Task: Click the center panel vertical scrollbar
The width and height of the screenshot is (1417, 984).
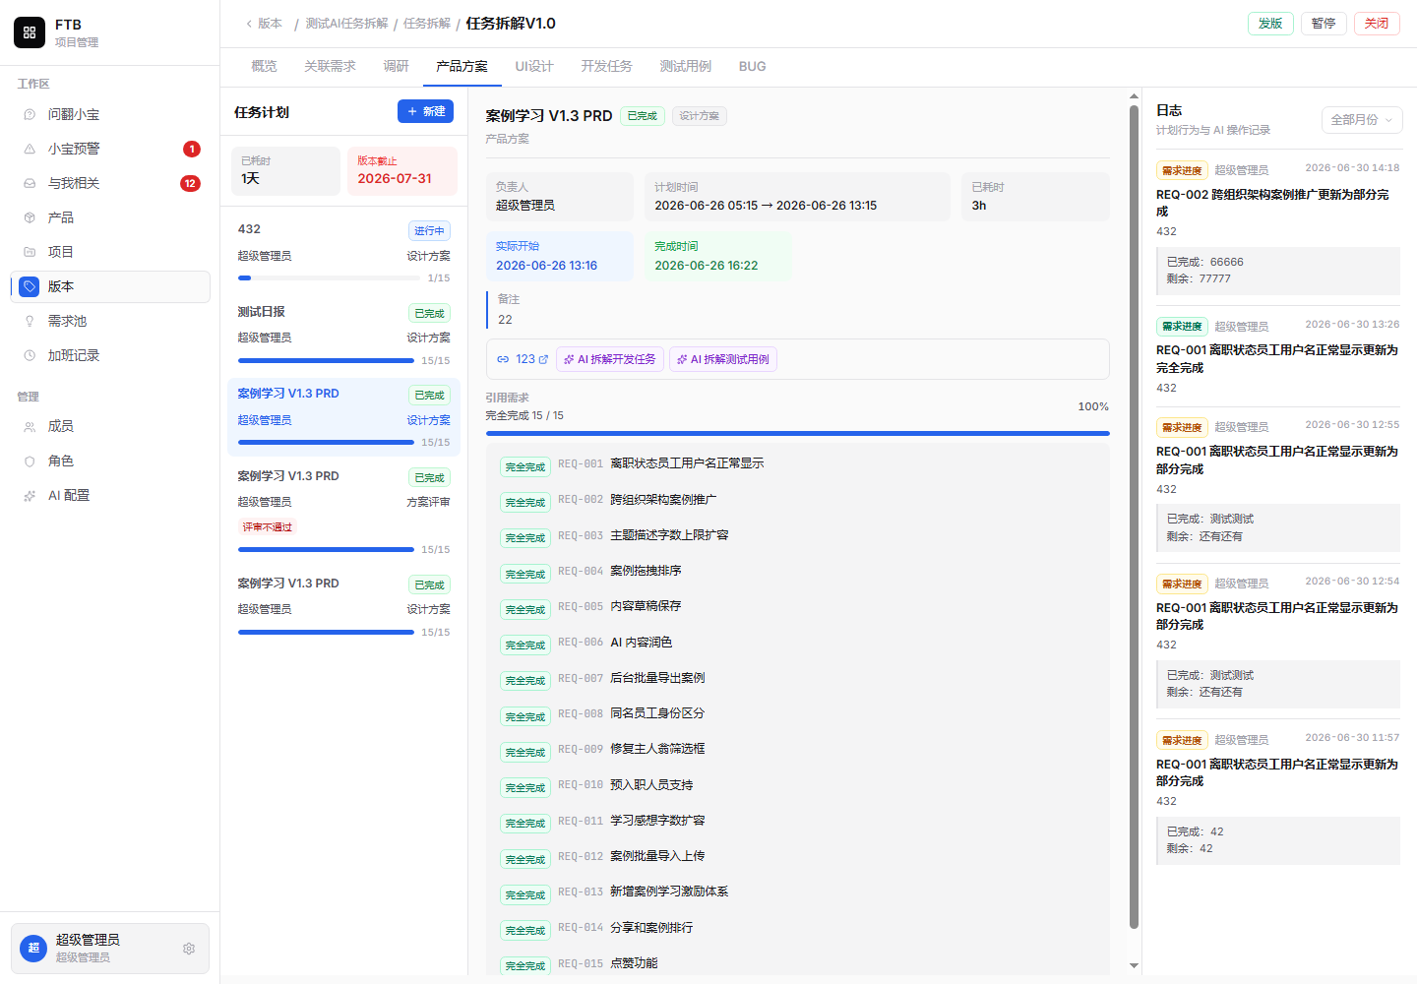Action: [1134, 516]
